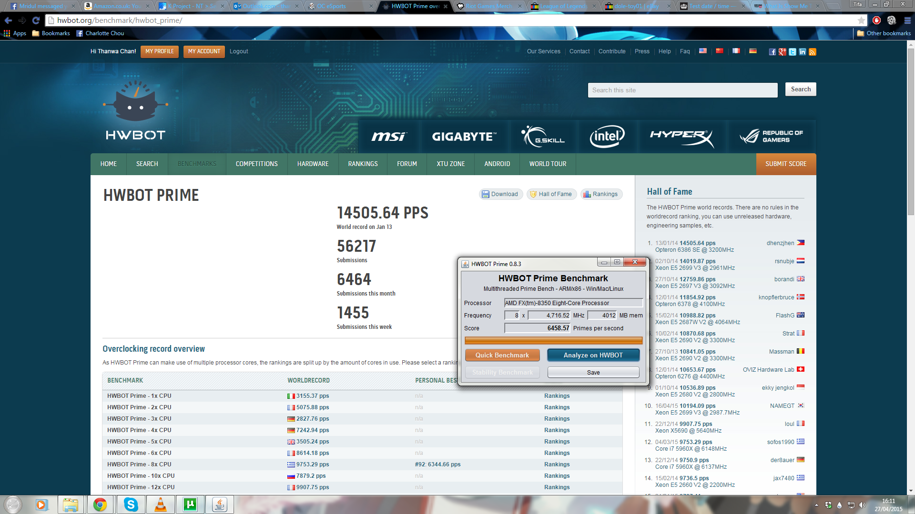Screen dimensions: 915x514
Task: Reload the page with the refresh icon
Action: [x=36, y=20]
